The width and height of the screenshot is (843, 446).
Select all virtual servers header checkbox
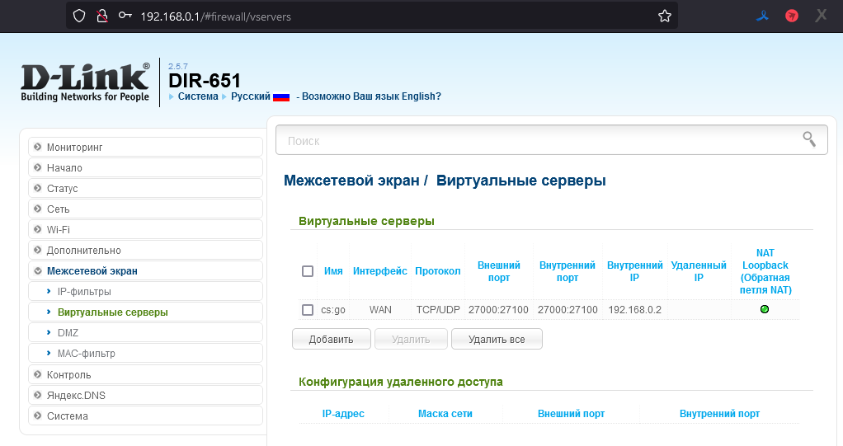tap(308, 271)
